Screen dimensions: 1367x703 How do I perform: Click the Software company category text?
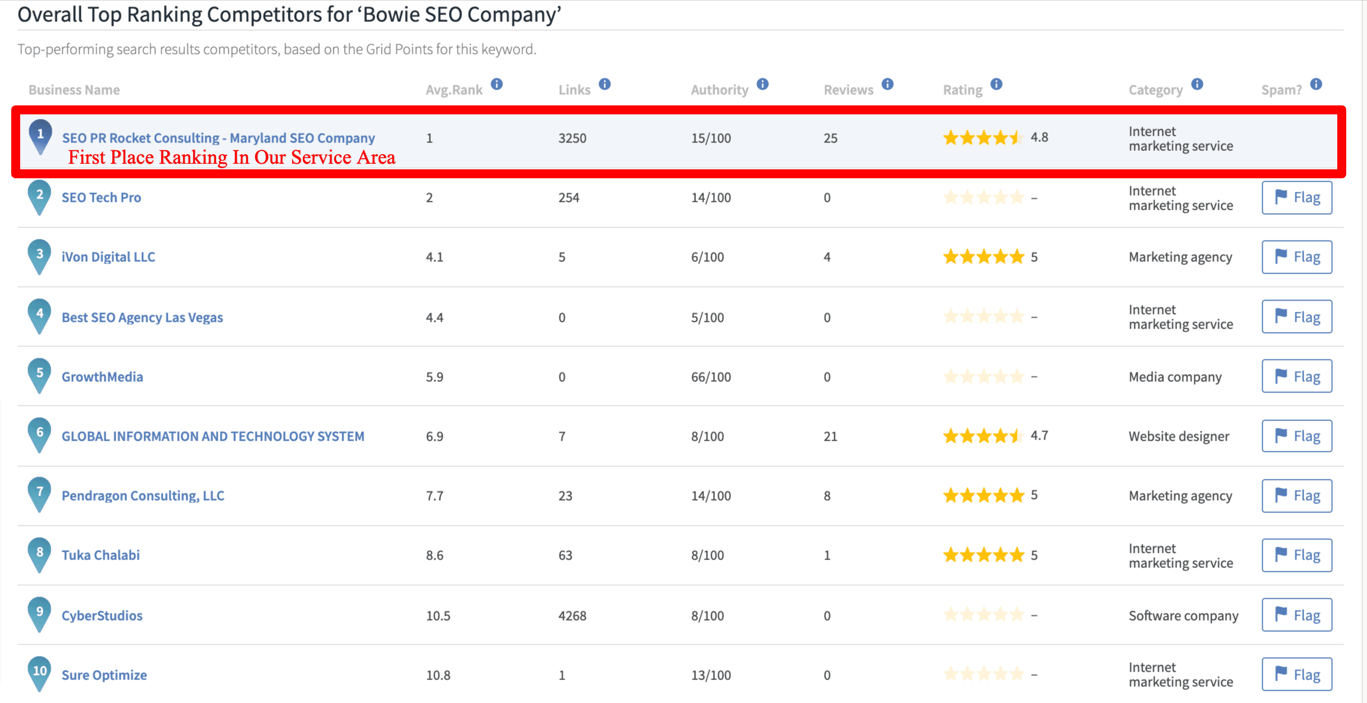click(x=1184, y=616)
